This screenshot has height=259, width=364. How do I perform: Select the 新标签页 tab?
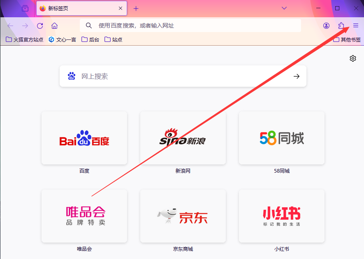81,8
